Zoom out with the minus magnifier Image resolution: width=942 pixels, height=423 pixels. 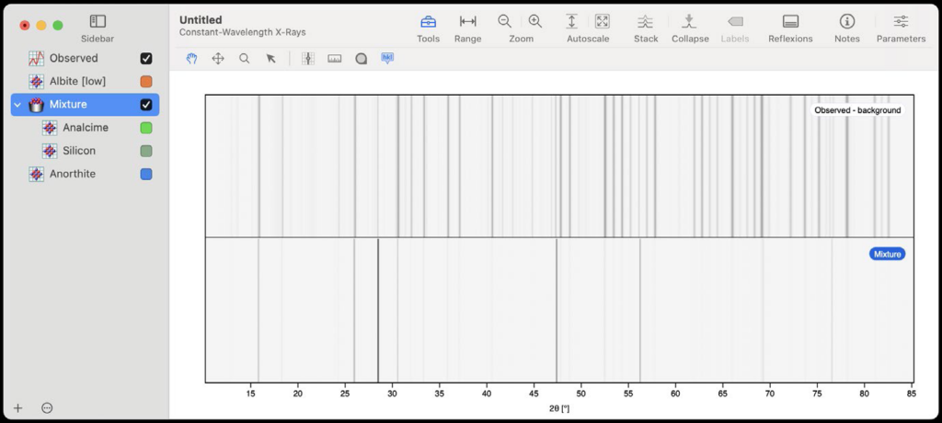505,22
